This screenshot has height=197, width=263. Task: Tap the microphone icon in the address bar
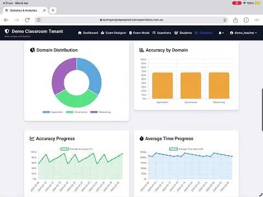pos(225,20)
